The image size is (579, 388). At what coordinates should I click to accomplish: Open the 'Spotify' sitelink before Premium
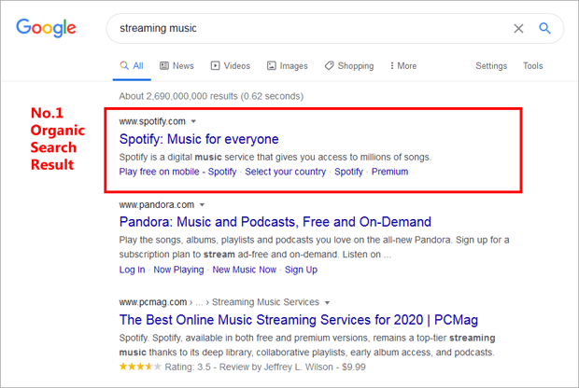[348, 172]
